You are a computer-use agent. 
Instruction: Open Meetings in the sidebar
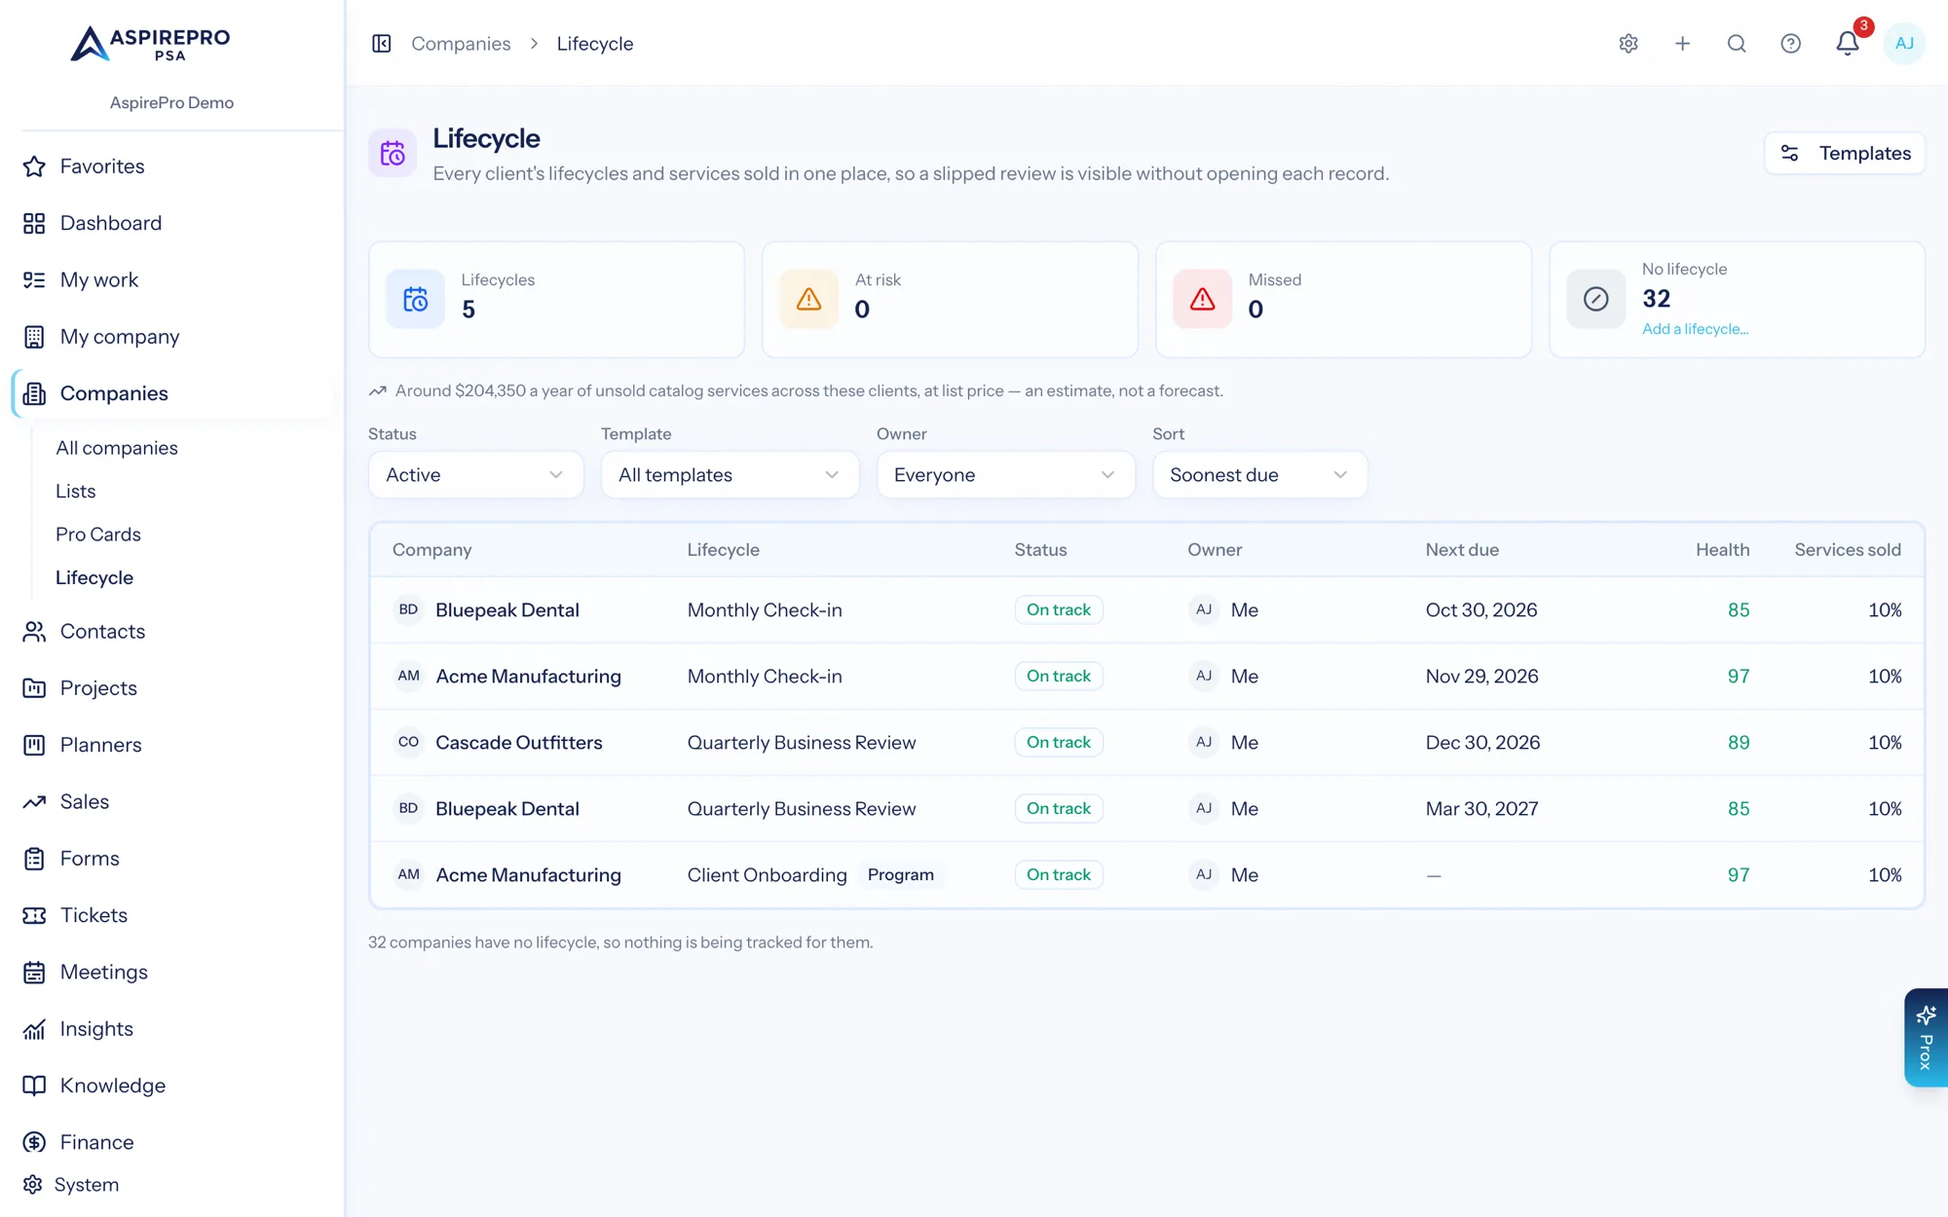click(104, 973)
